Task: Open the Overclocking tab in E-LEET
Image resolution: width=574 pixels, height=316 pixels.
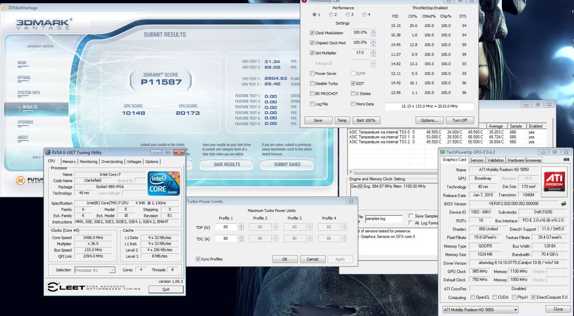Action: click(112, 161)
